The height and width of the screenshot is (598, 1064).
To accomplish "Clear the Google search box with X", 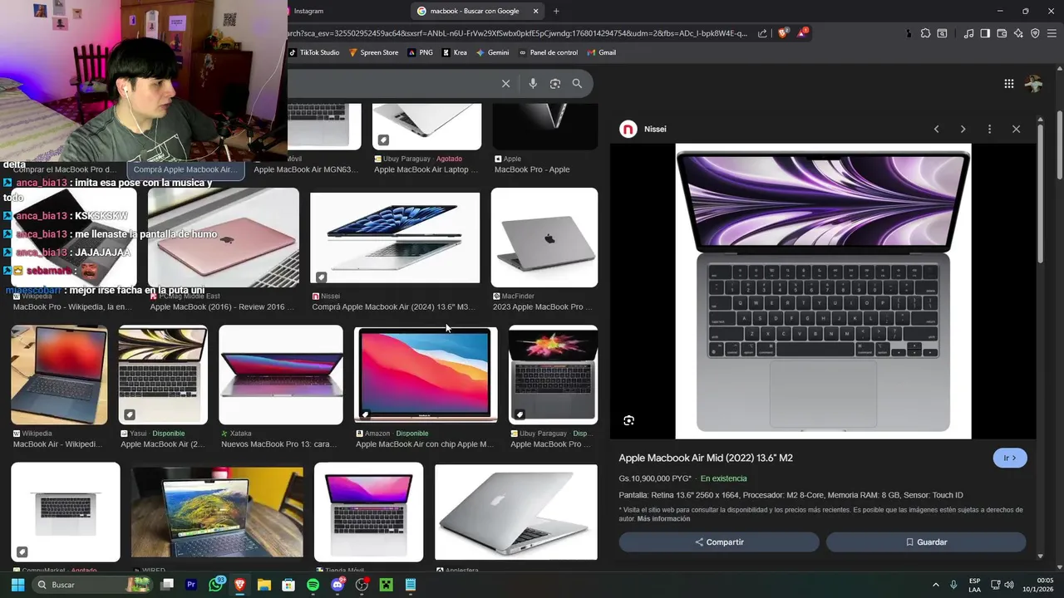I will [x=505, y=83].
